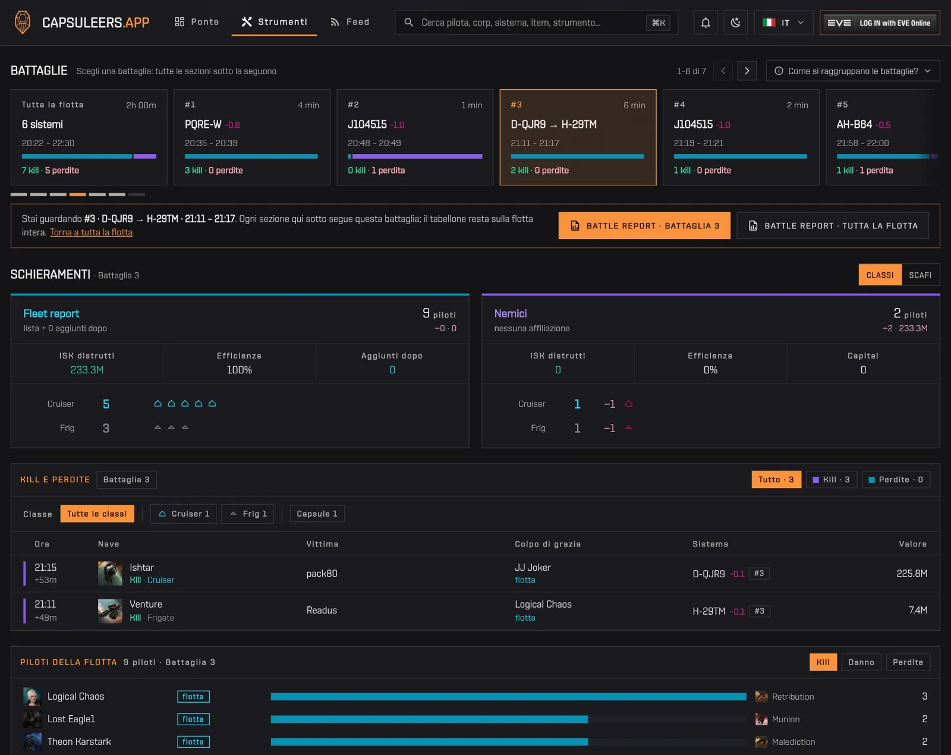Click the Venture ship icon
The image size is (951, 755).
110,611
